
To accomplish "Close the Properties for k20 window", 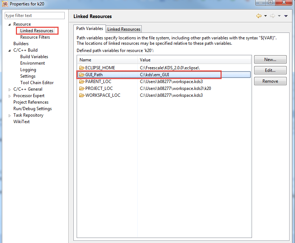I will [284, 3].
